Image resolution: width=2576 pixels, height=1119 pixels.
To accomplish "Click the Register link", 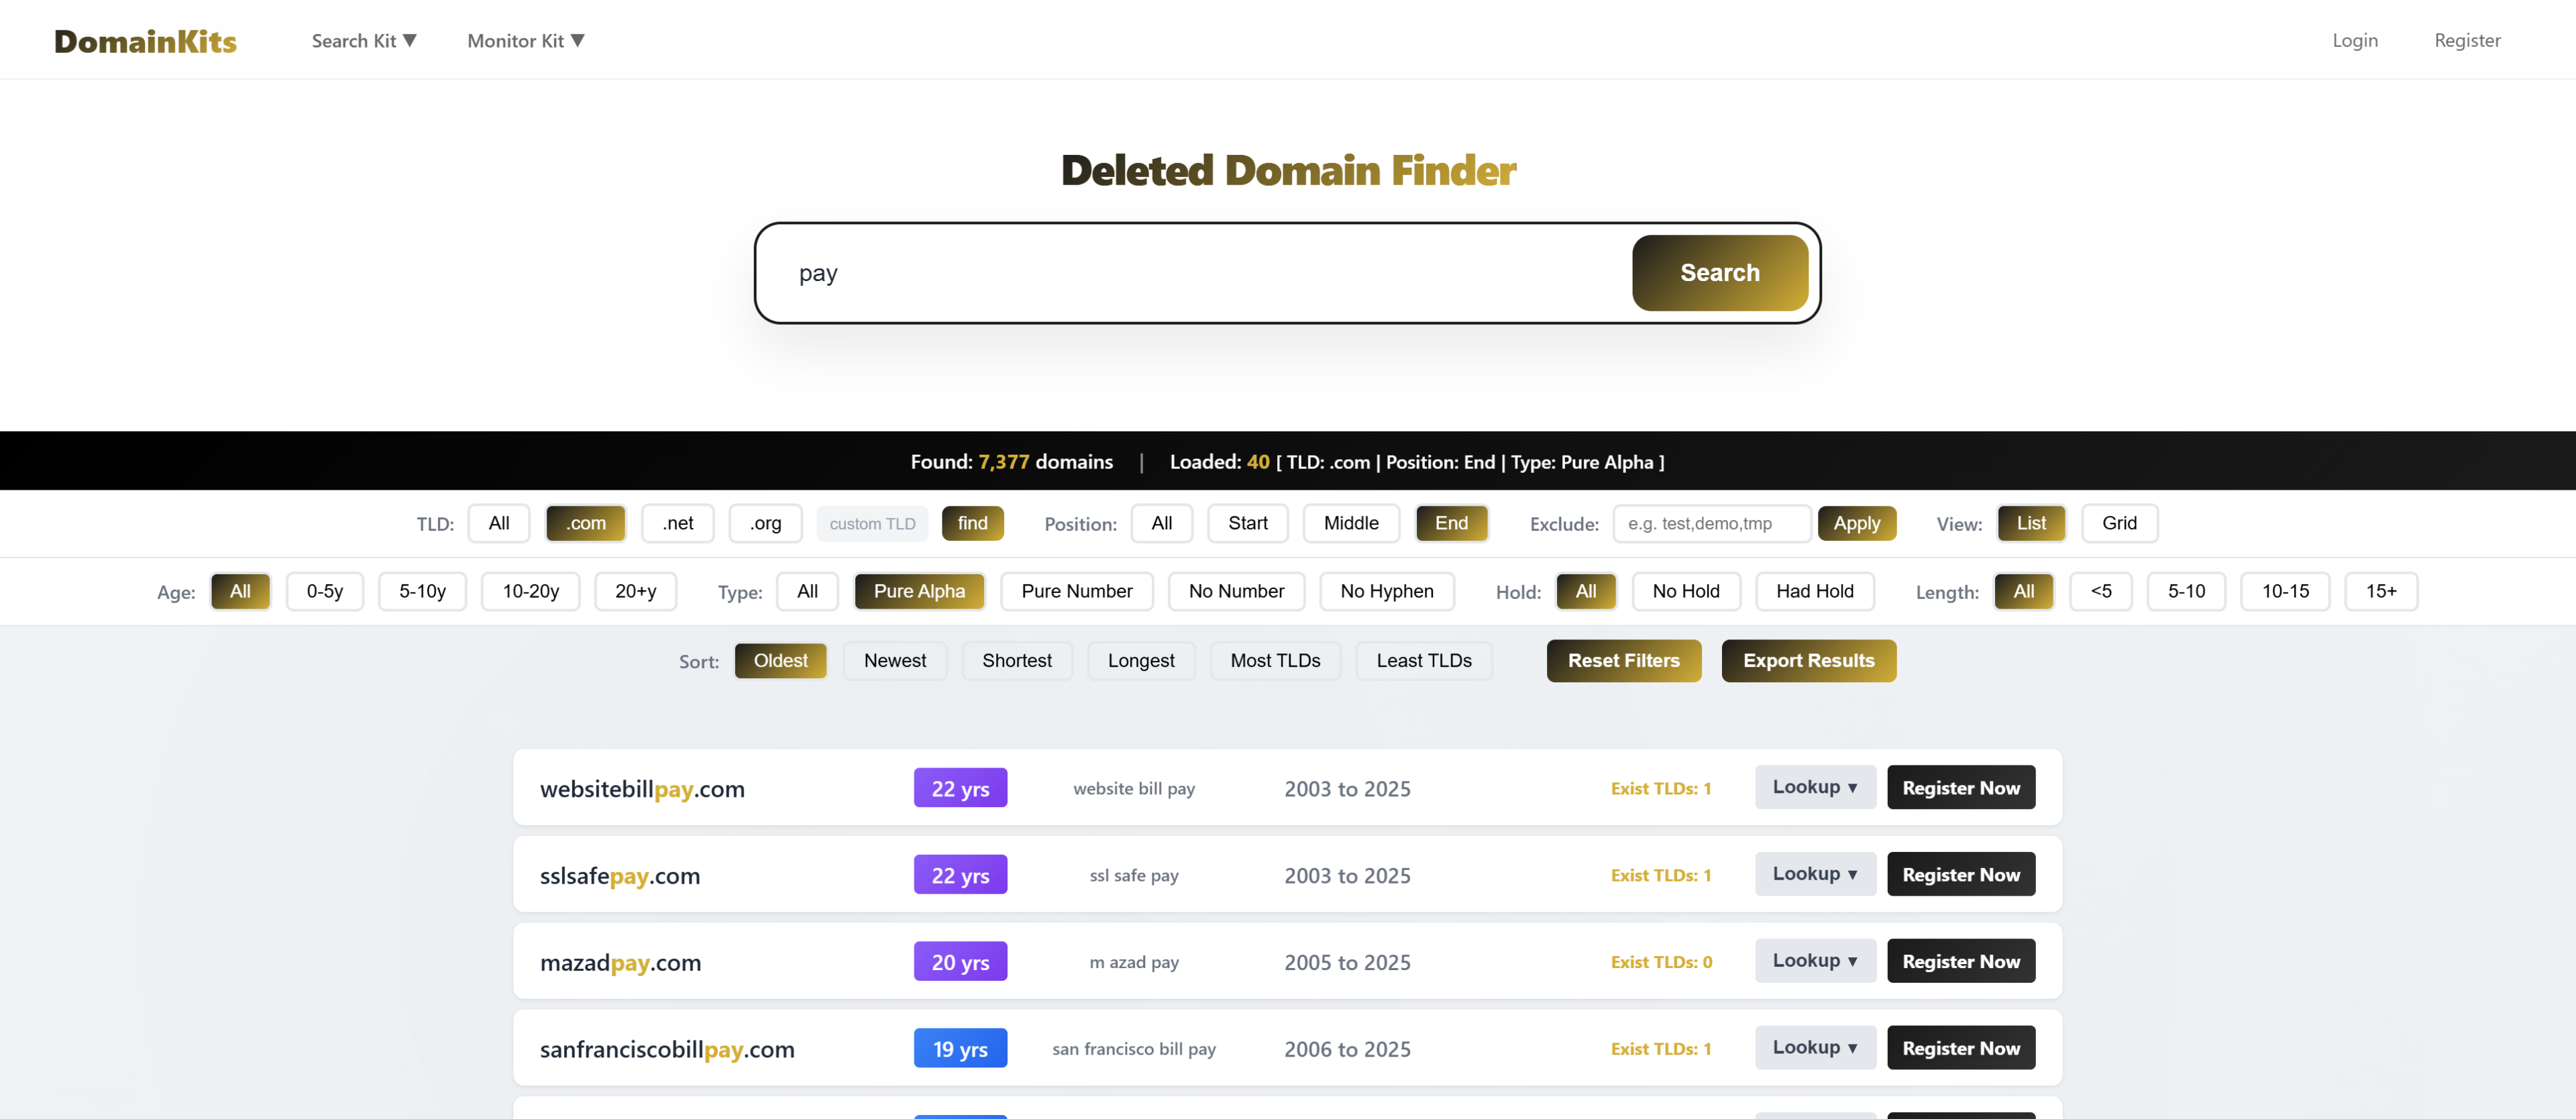I will 2467,40.
